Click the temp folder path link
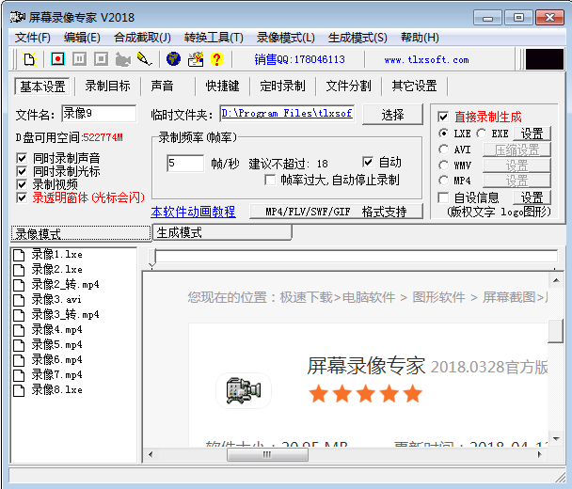 [287, 114]
